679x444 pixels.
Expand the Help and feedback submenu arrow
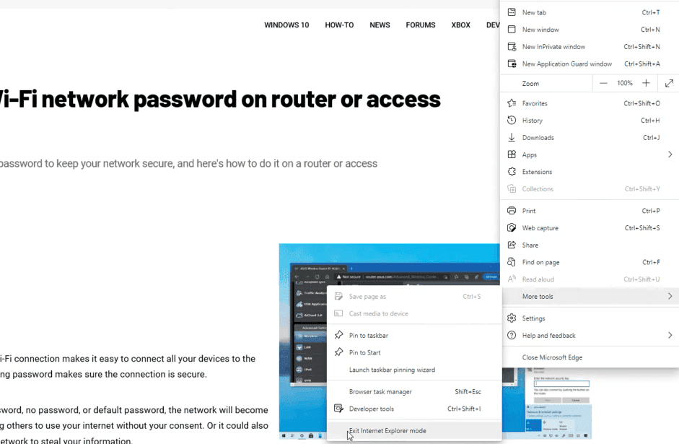670,335
